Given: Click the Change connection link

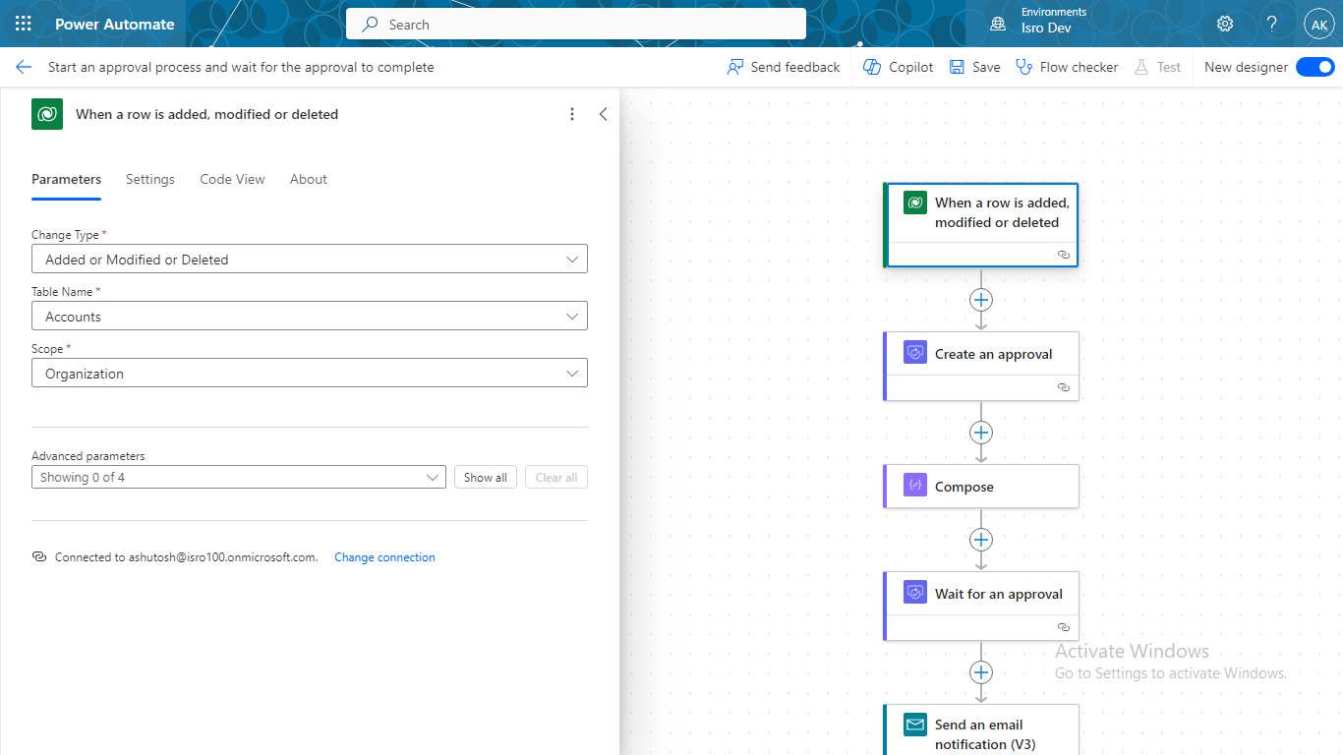Looking at the screenshot, I should click(x=384, y=557).
